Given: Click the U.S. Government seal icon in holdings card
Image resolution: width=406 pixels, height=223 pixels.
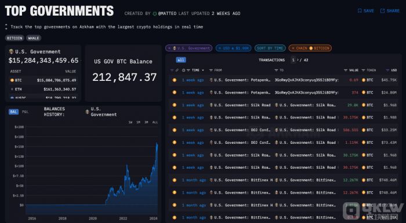Looking at the screenshot, I should pos(11,51).
